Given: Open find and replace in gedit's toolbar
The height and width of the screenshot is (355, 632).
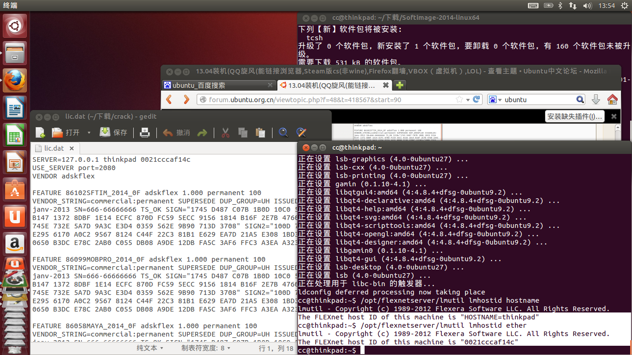Looking at the screenshot, I should point(301,133).
